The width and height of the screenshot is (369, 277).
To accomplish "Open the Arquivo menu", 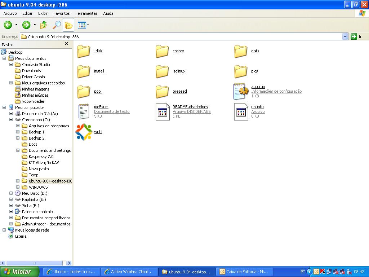I will [10, 13].
